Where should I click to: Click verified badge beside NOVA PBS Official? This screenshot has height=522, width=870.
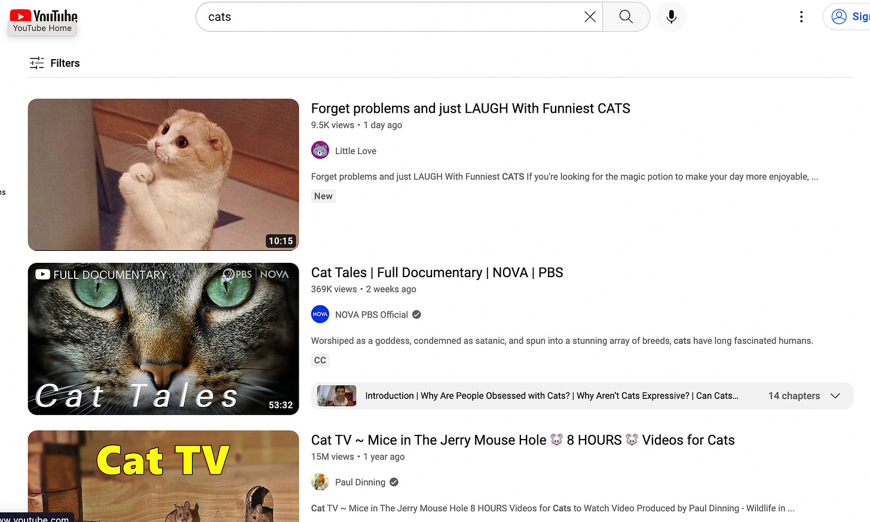416,315
